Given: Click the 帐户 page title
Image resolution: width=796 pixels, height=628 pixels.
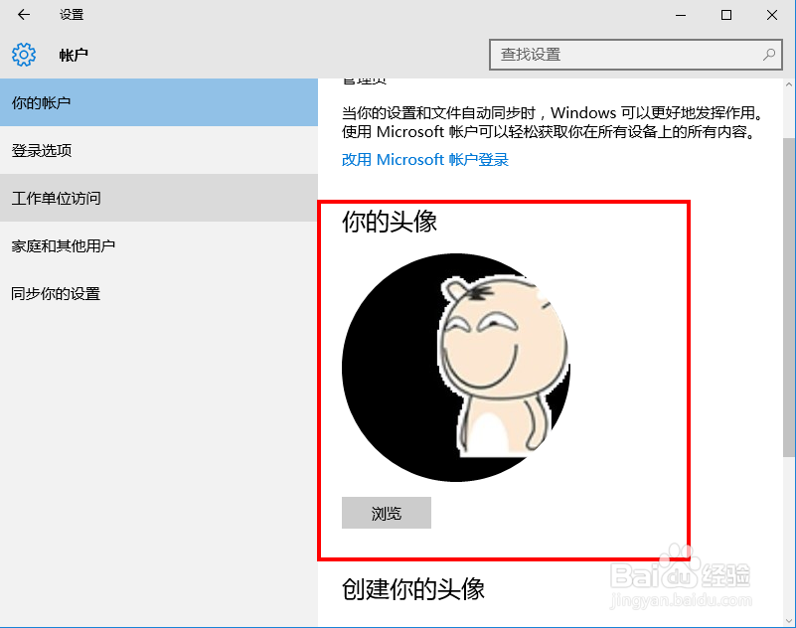Looking at the screenshot, I should pyautogui.click(x=74, y=55).
